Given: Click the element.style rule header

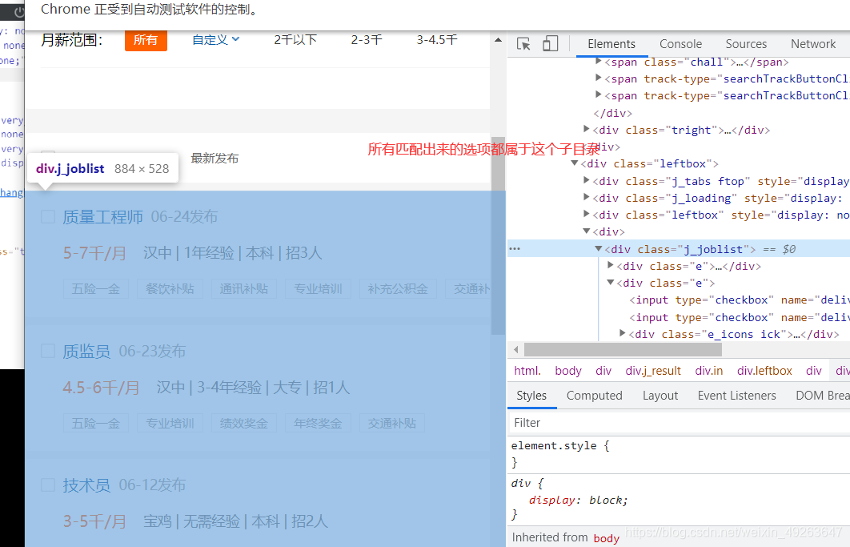Looking at the screenshot, I should coord(560,445).
